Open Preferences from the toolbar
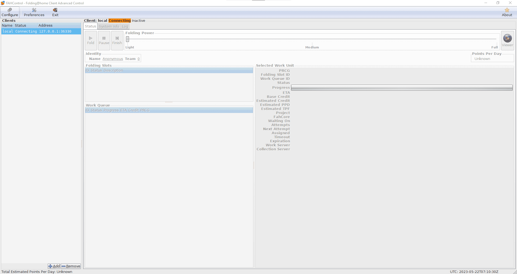517x274 pixels. click(x=34, y=12)
